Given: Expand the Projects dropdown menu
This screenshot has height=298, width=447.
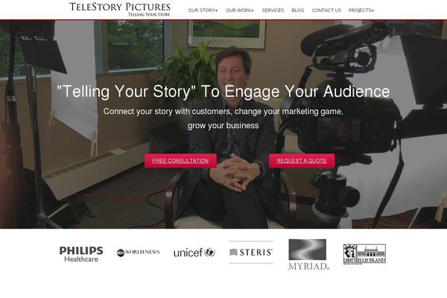Looking at the screenshot, I should pos(361,10).
